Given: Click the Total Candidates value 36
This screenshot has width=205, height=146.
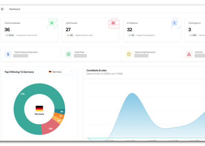Looking at the screenshot, I should [7, 30].
